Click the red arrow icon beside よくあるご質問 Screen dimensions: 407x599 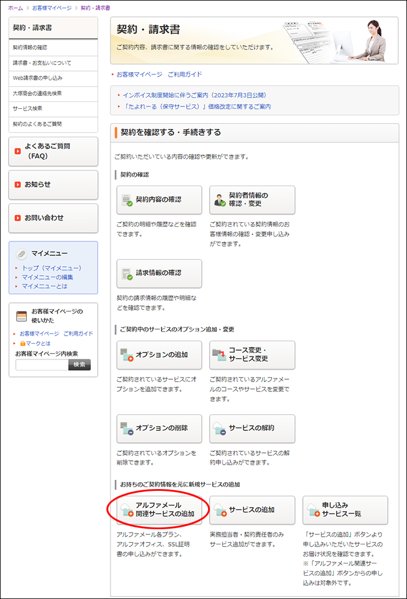click(17, 151)
